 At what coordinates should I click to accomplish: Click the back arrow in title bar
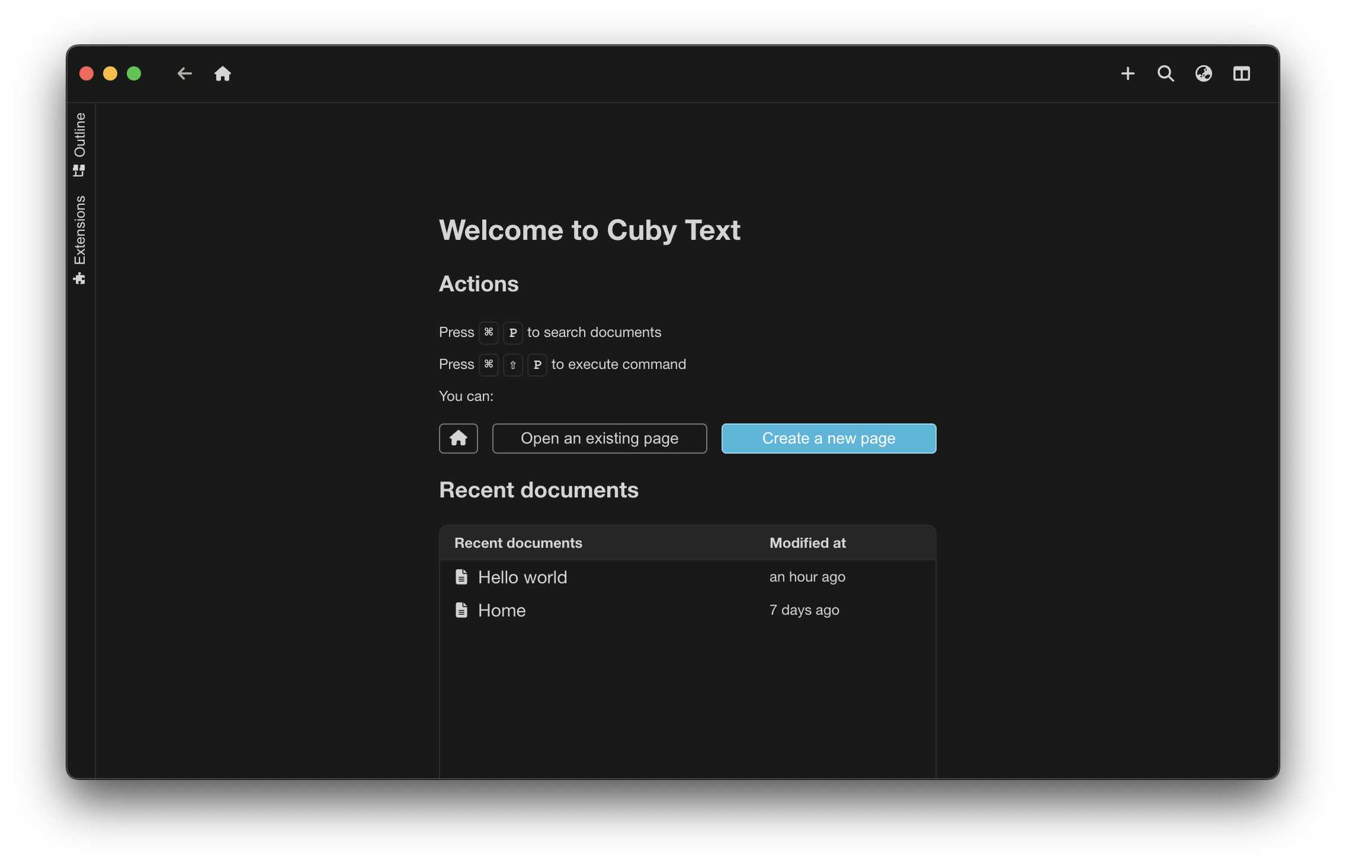point(184,73)
